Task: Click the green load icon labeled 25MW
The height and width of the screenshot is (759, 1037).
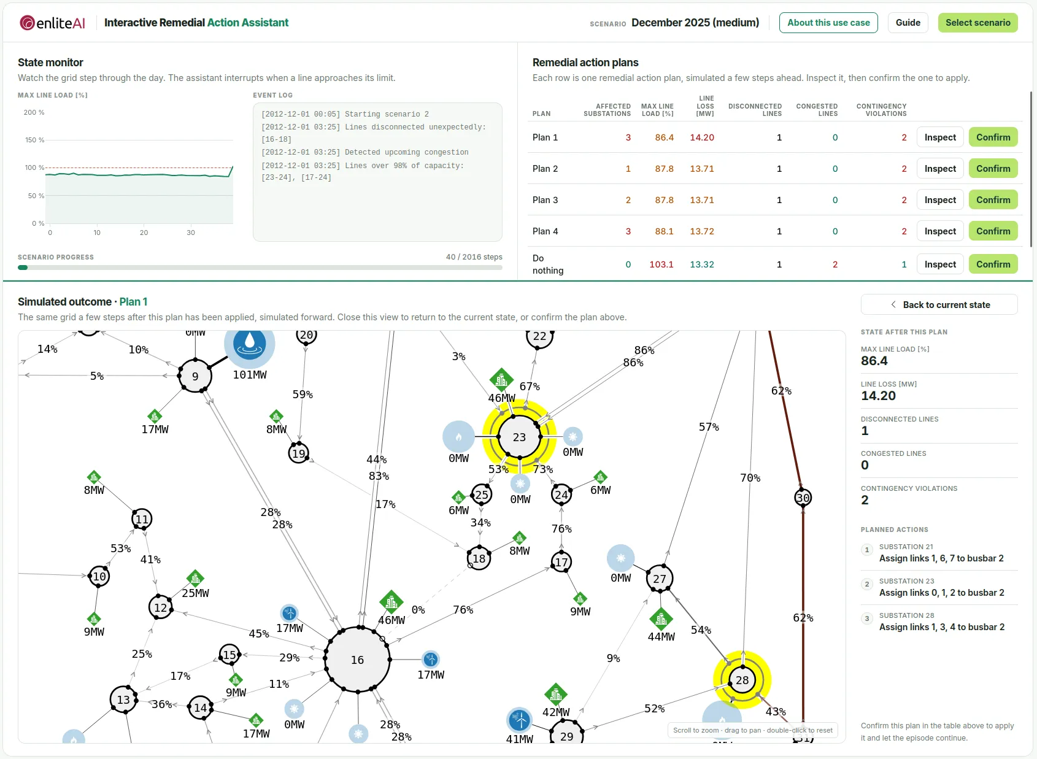Action: [x=195, y=578]
